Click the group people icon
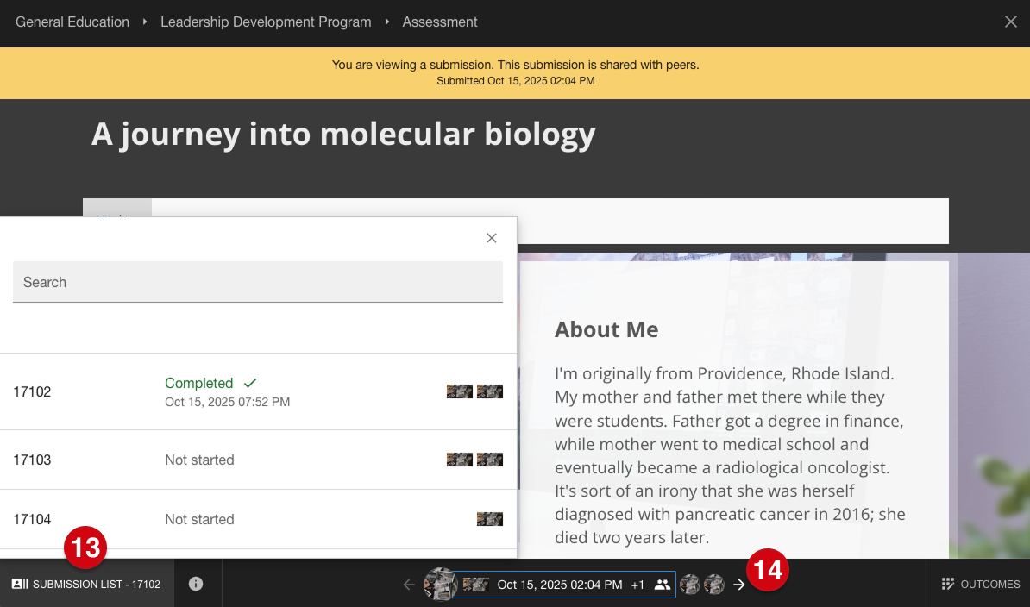 pos(663,584)
